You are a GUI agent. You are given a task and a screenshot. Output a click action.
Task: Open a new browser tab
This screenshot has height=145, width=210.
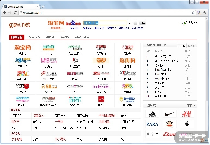(x=43, y=6)
